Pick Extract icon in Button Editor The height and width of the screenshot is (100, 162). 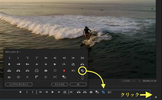(x=27, y=71)
